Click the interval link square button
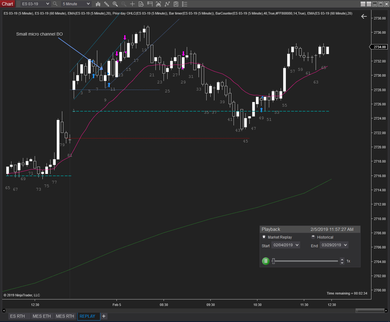The width and height of the screenshot is (390, 322). point(369,4)
